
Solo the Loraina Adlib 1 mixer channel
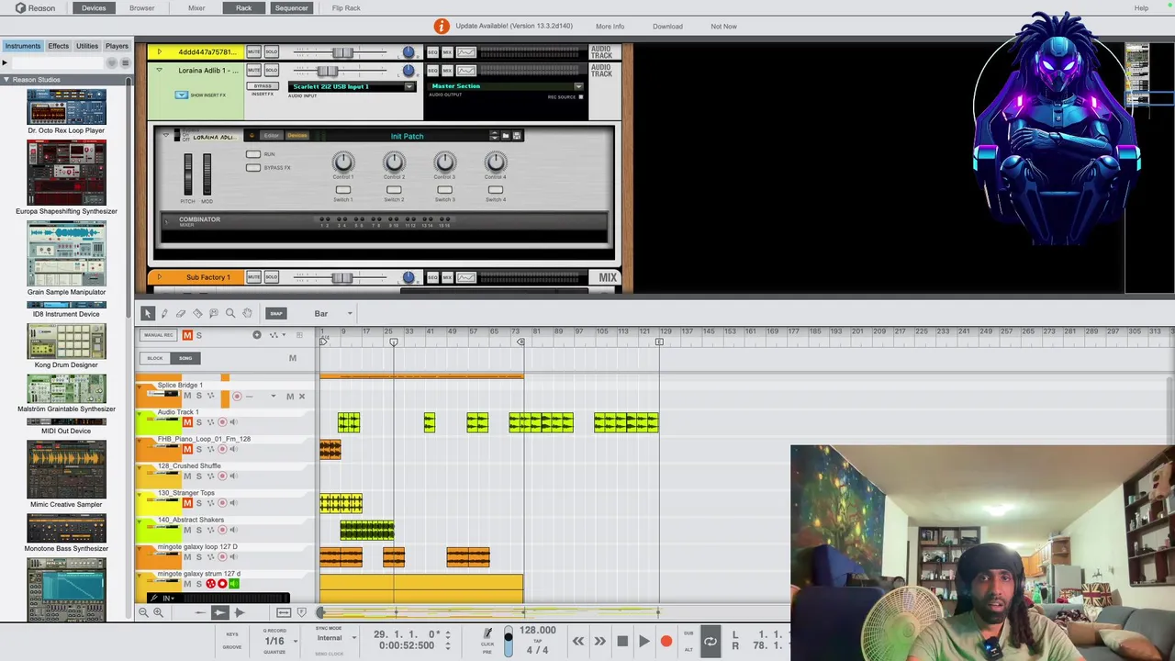tap(271, 70)
